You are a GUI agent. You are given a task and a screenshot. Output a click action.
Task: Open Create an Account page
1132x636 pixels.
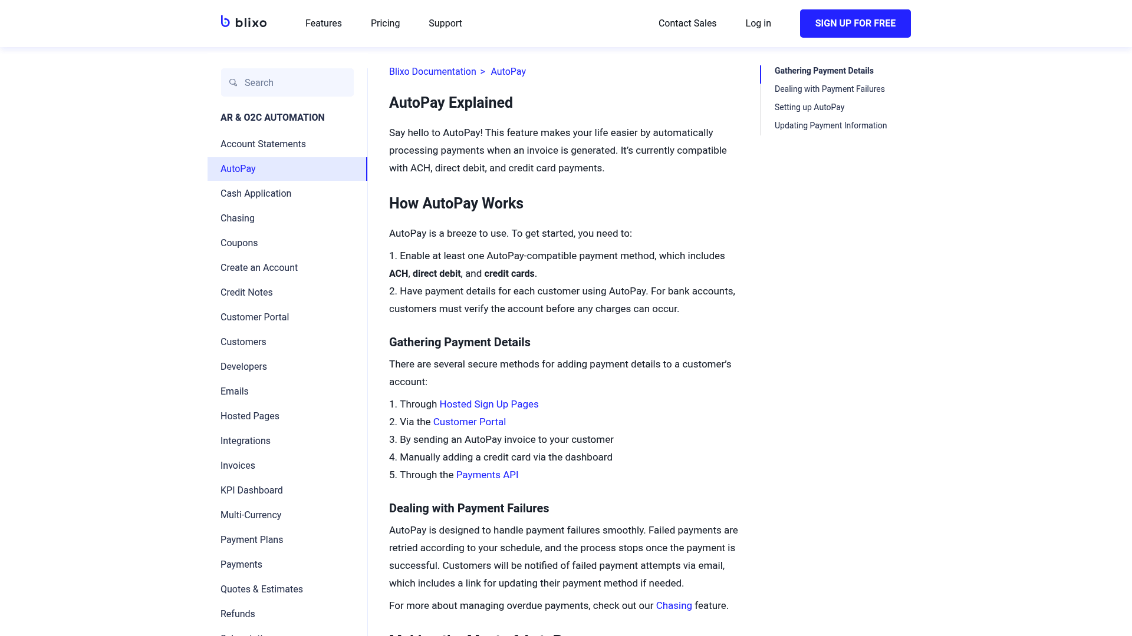[259, 268]
